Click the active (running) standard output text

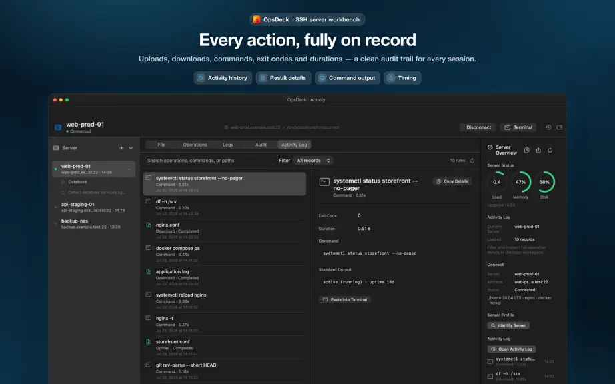(x=358, y=282)
